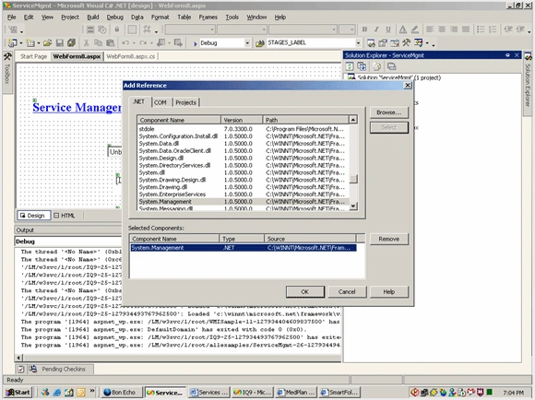The image size is (535, 400).
Task: Click the Snap to Grid icon
Action: click(147, 29)
